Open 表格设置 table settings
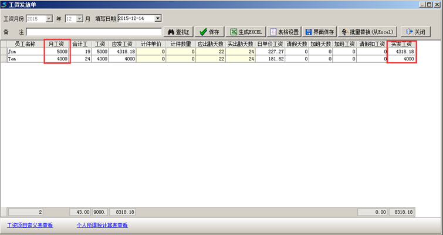 tap(284, 32)
